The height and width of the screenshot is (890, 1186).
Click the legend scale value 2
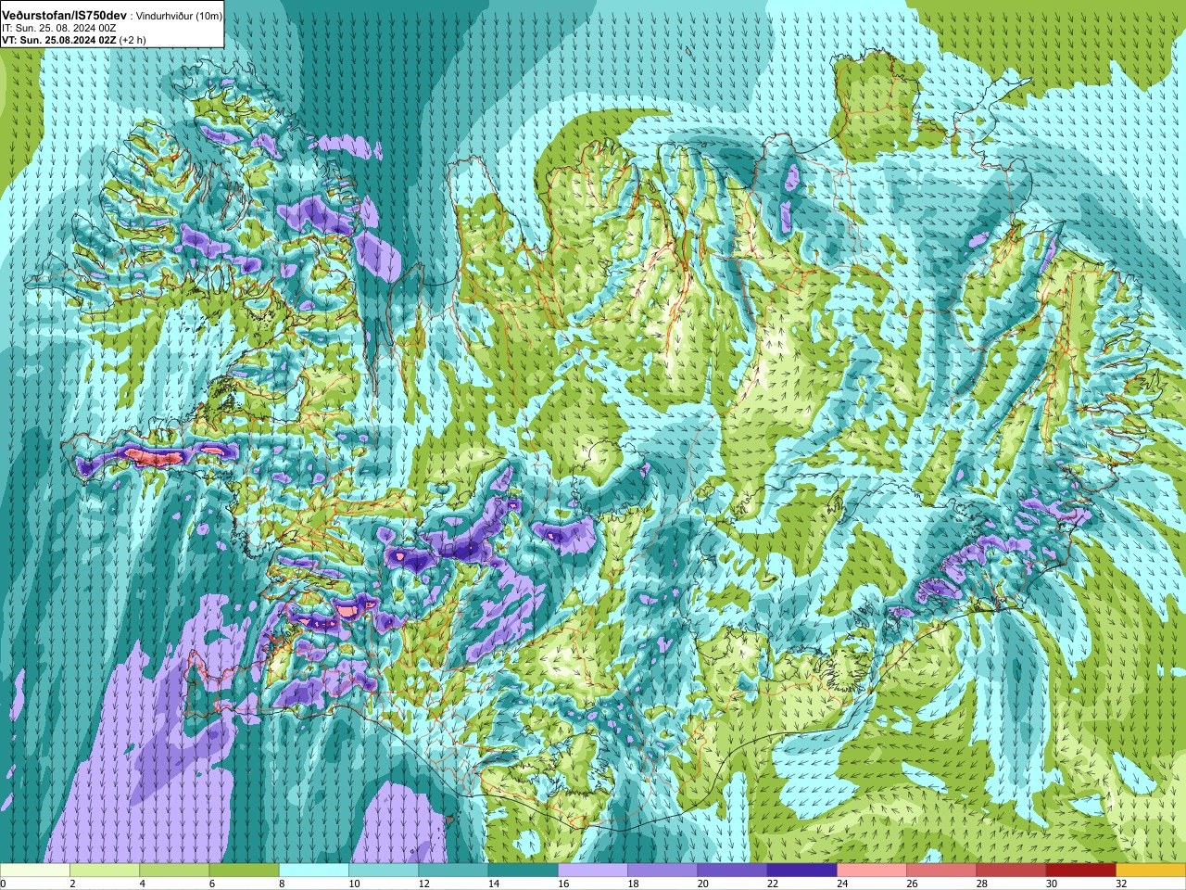point(72,884)
